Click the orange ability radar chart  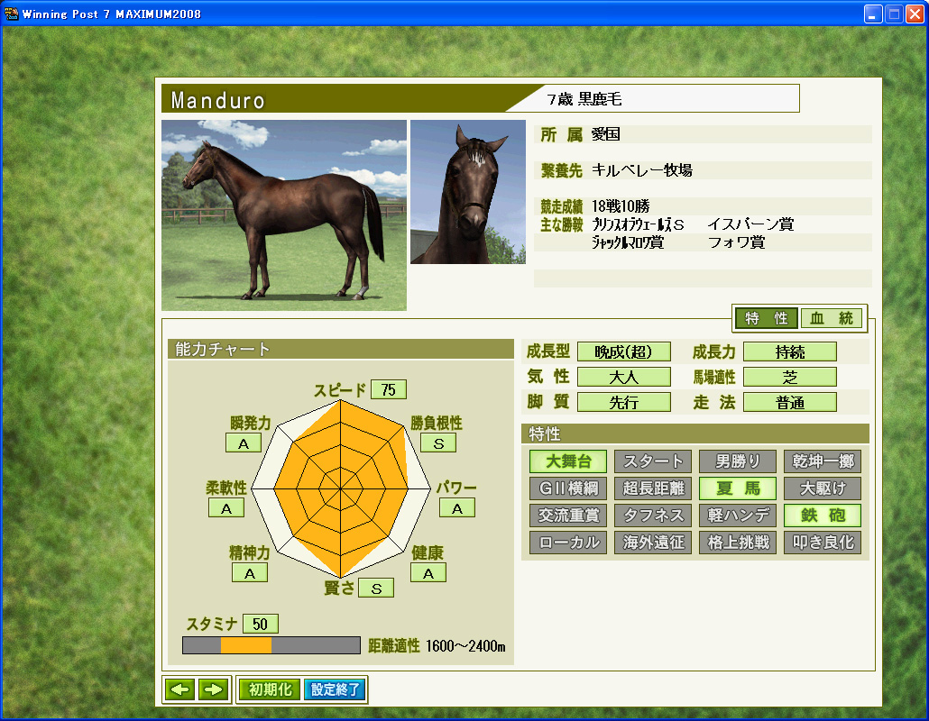pyautogui.click(x=341, y=489)
